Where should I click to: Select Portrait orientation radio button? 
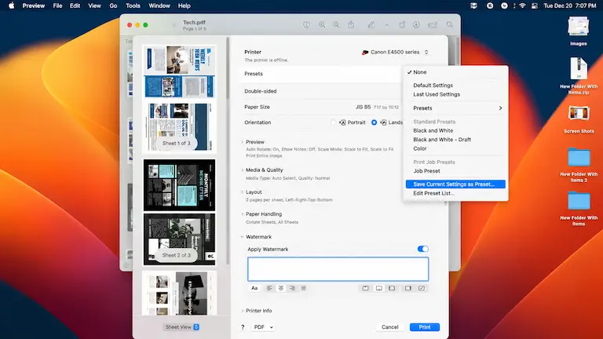coord(333,122)
